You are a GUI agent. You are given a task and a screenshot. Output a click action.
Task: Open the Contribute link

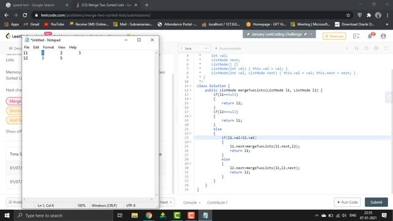tap(217, 203)
